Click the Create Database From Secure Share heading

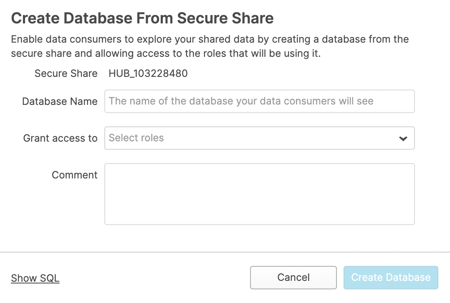tap(142, 18)
